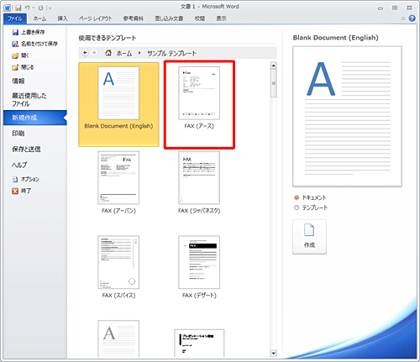Screen dimensions: 420x362
Task: Select the ドキュメント radio button
Action: [x=297, y=197]
